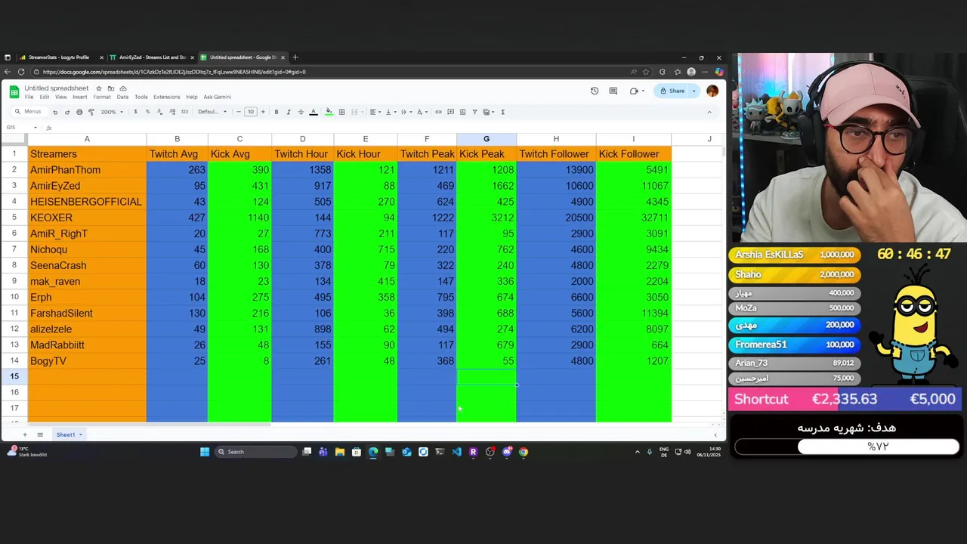Collapse the menus with chevron
967x544 pixels.
click(x=709, y=112)
